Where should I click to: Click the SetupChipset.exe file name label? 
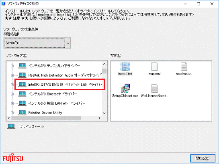pyautogui.click(x=125, y=96)
